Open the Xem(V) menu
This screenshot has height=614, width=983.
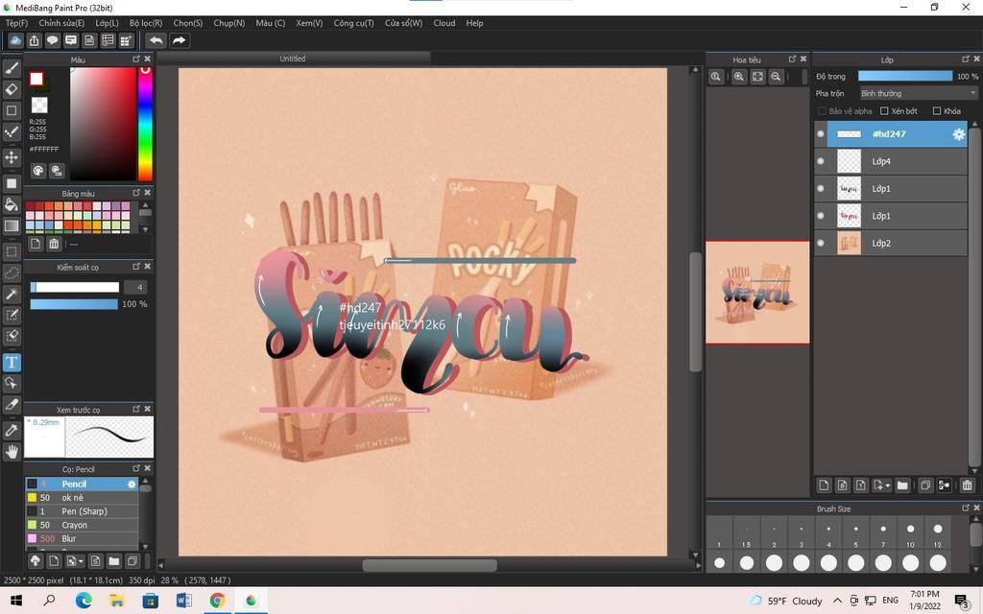309,23
